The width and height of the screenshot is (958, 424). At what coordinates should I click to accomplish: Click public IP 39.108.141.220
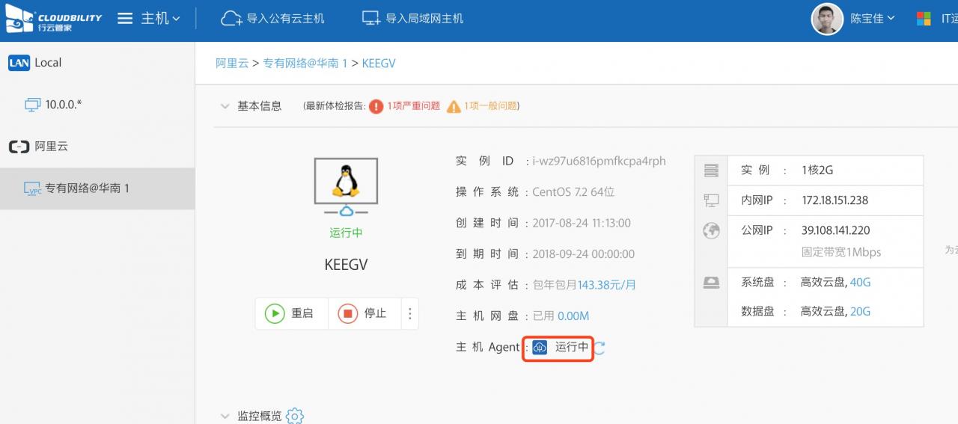[836, 230]
